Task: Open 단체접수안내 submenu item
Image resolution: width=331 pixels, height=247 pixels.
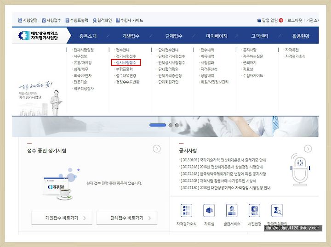Action: click(x=168, y=50)
